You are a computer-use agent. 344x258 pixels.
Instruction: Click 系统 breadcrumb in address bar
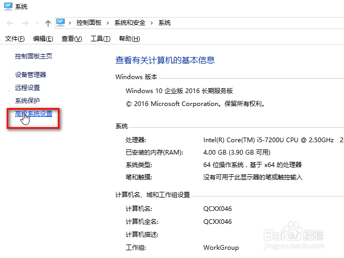point(164,23)
